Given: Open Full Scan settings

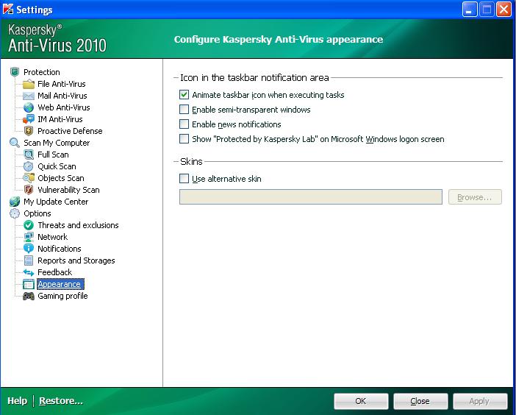Looking at the screenshot, I should click(x=53, y=155).
